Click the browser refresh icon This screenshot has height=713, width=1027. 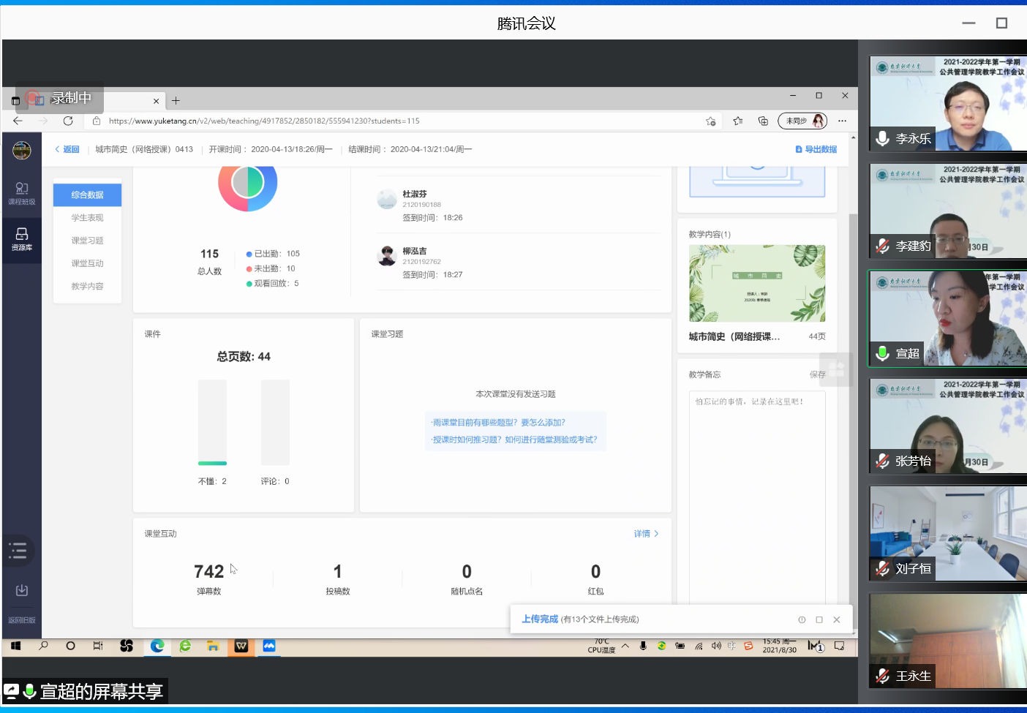[68, 121]
